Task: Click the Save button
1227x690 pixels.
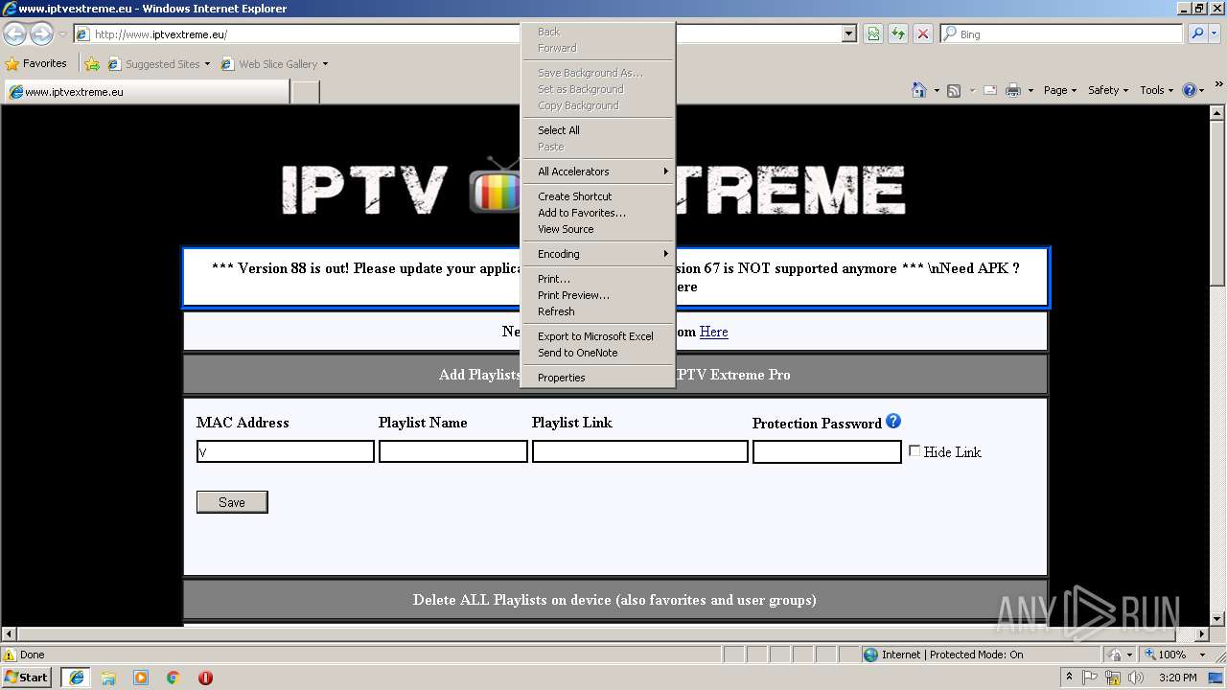Action: click(x=232, y=502)
